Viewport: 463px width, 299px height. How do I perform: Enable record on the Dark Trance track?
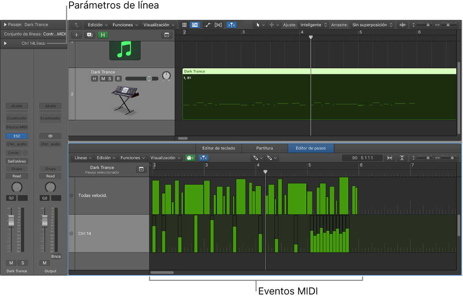(118, 79)
